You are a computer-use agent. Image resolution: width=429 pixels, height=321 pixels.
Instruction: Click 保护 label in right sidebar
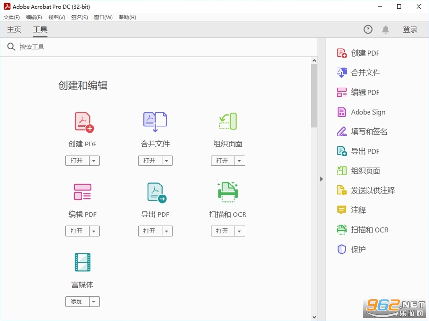coord(358,250)
